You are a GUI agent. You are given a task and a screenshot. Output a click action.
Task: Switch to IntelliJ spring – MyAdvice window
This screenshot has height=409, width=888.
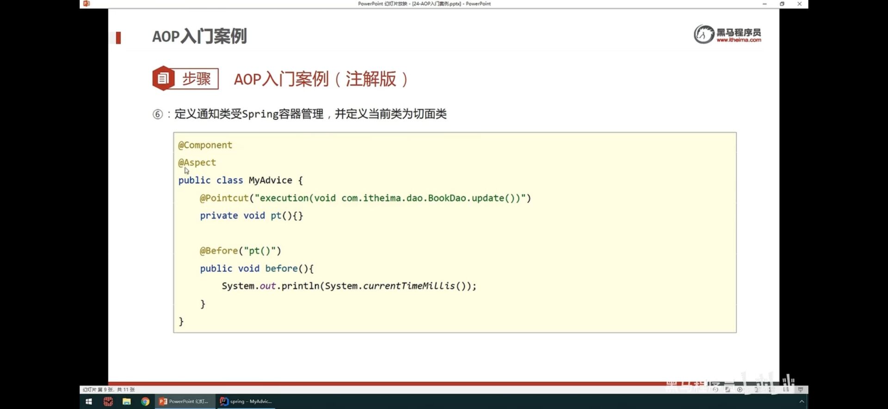point(247,402)
